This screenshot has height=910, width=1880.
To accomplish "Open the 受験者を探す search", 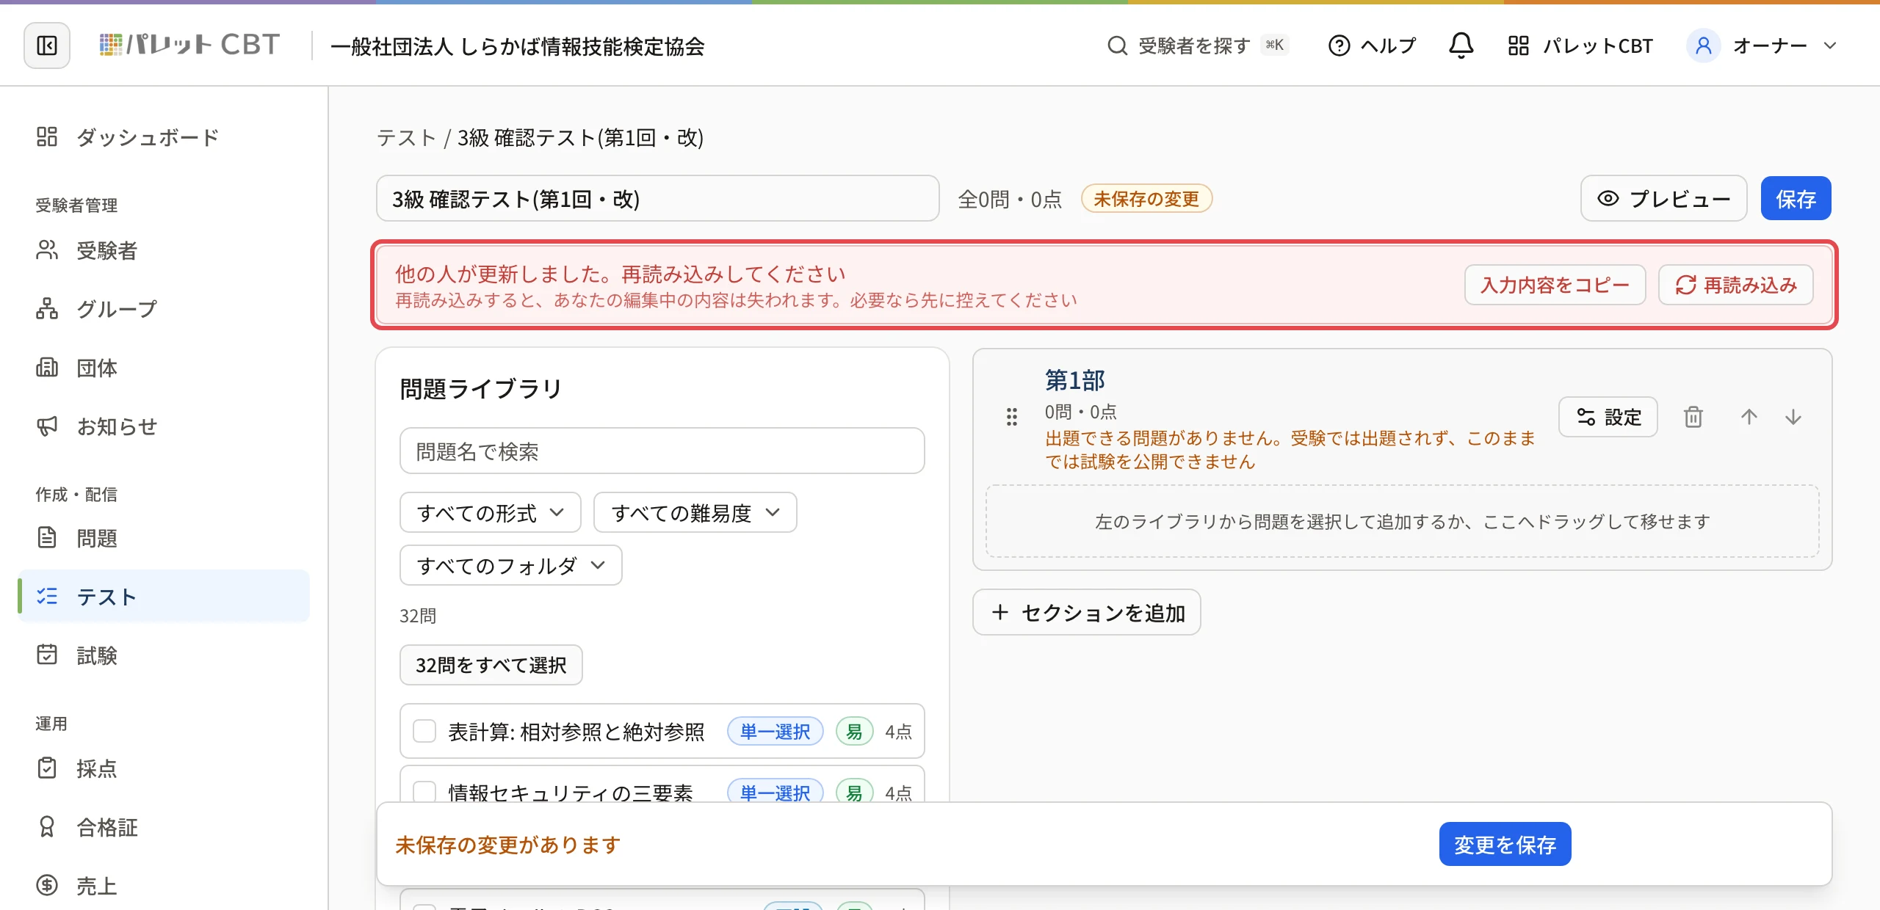I will 1197,45.
